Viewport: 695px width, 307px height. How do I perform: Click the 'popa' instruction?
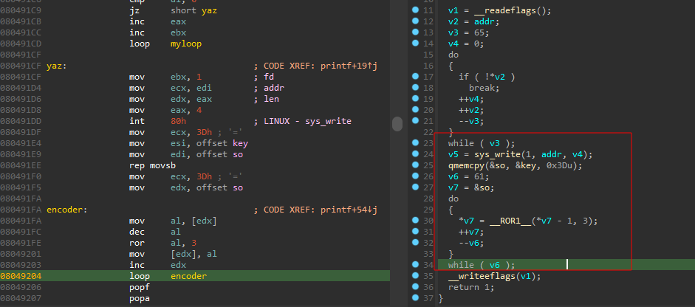pyautogui.click(x=140, y=299)
